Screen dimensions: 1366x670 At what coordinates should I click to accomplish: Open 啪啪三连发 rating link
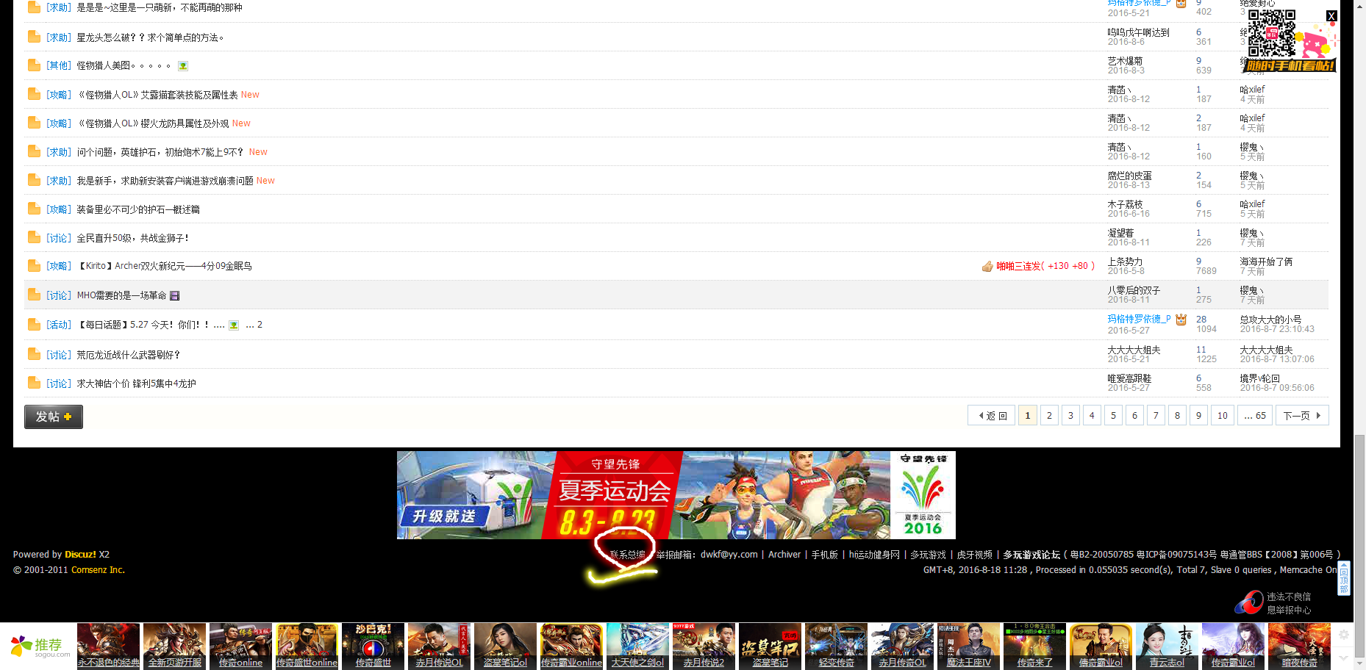pyautogui.click(x=1045, y=266)
